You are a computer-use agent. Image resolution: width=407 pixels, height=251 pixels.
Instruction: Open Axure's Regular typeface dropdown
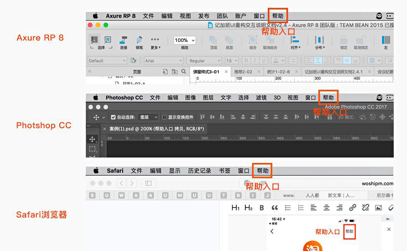pos(204,61)
